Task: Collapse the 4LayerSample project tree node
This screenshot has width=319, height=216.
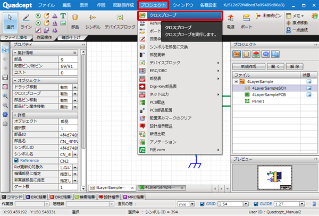Action: 236,82
